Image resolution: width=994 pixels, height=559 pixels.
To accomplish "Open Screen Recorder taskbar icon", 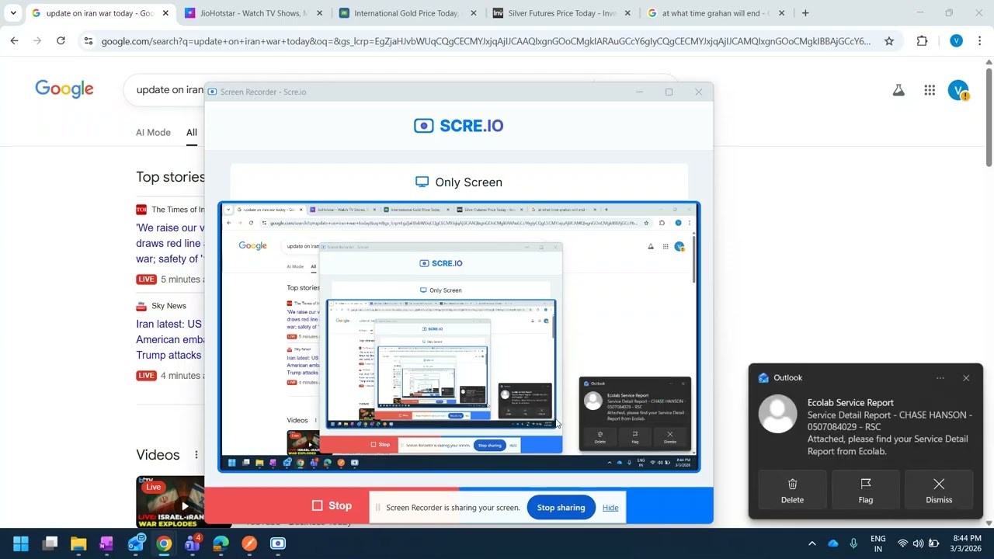I will tap(277, 543).
